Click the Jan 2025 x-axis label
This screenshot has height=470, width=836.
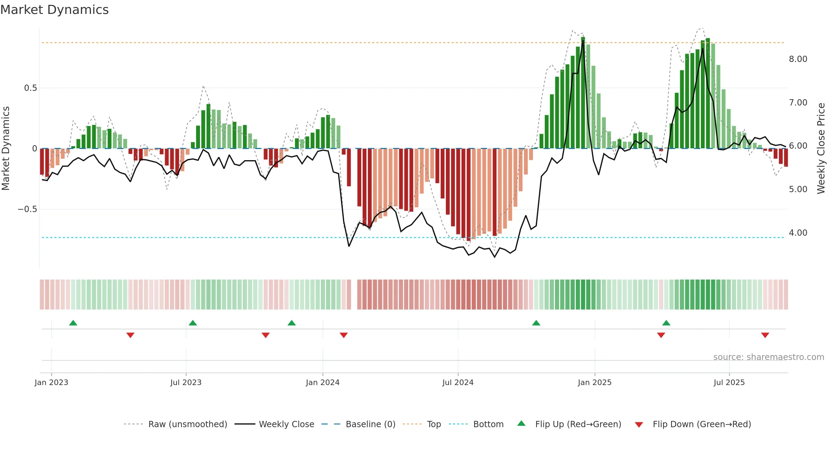[x=595, y=383]
